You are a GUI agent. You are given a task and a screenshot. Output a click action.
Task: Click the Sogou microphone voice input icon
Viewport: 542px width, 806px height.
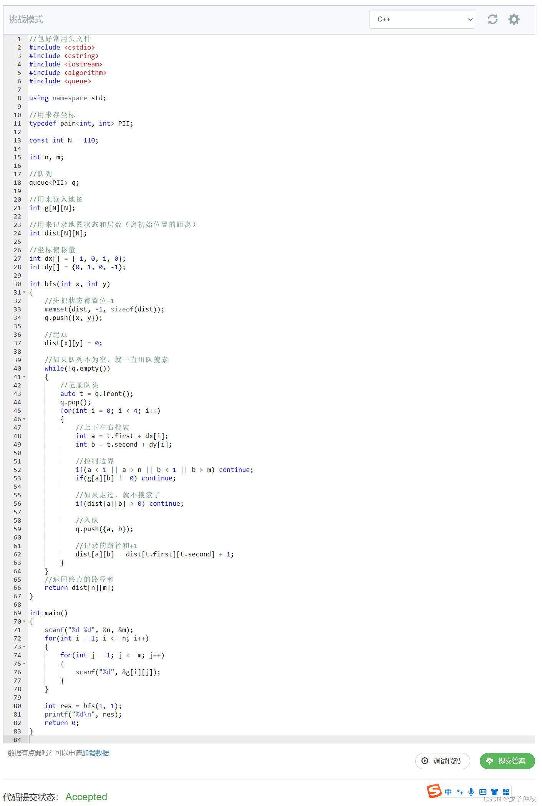tap(471, 792)
